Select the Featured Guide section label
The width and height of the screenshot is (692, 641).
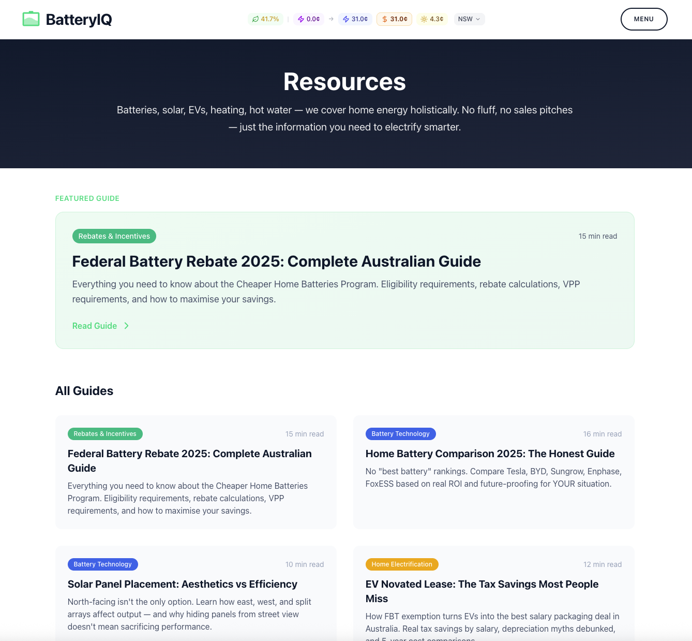point(87,198)
